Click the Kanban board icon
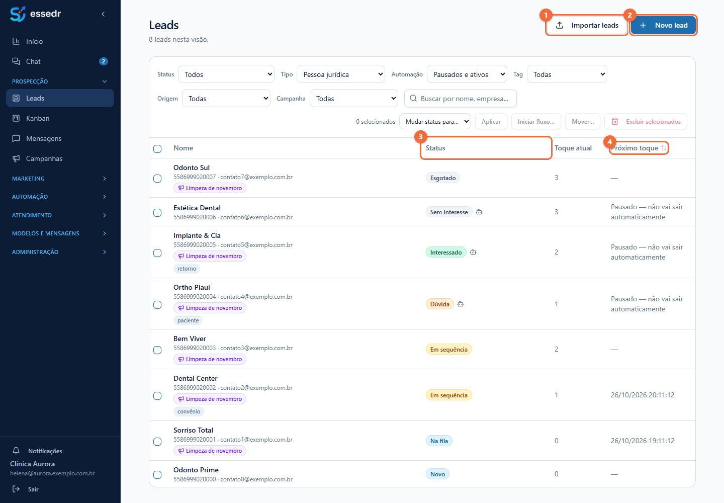Image resolution: width=724 pixels, height=503 pixels. pyautogui.click(x=16, y=118)
